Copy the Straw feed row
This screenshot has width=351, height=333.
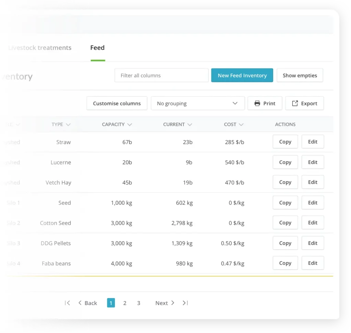pos(285,142)
